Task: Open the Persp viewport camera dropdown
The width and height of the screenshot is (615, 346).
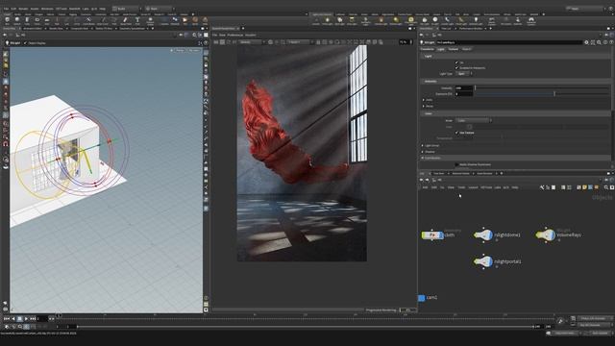Action: point(180,50)
